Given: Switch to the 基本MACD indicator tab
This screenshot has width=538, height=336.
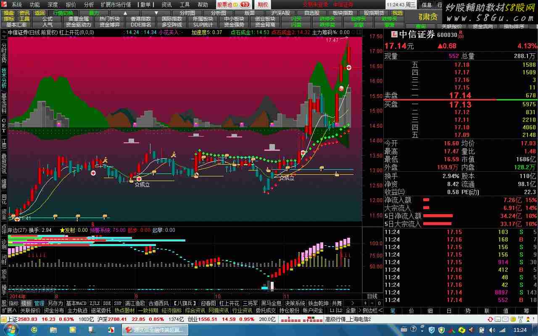Looking at the screenshot, I should click(76, 303).
